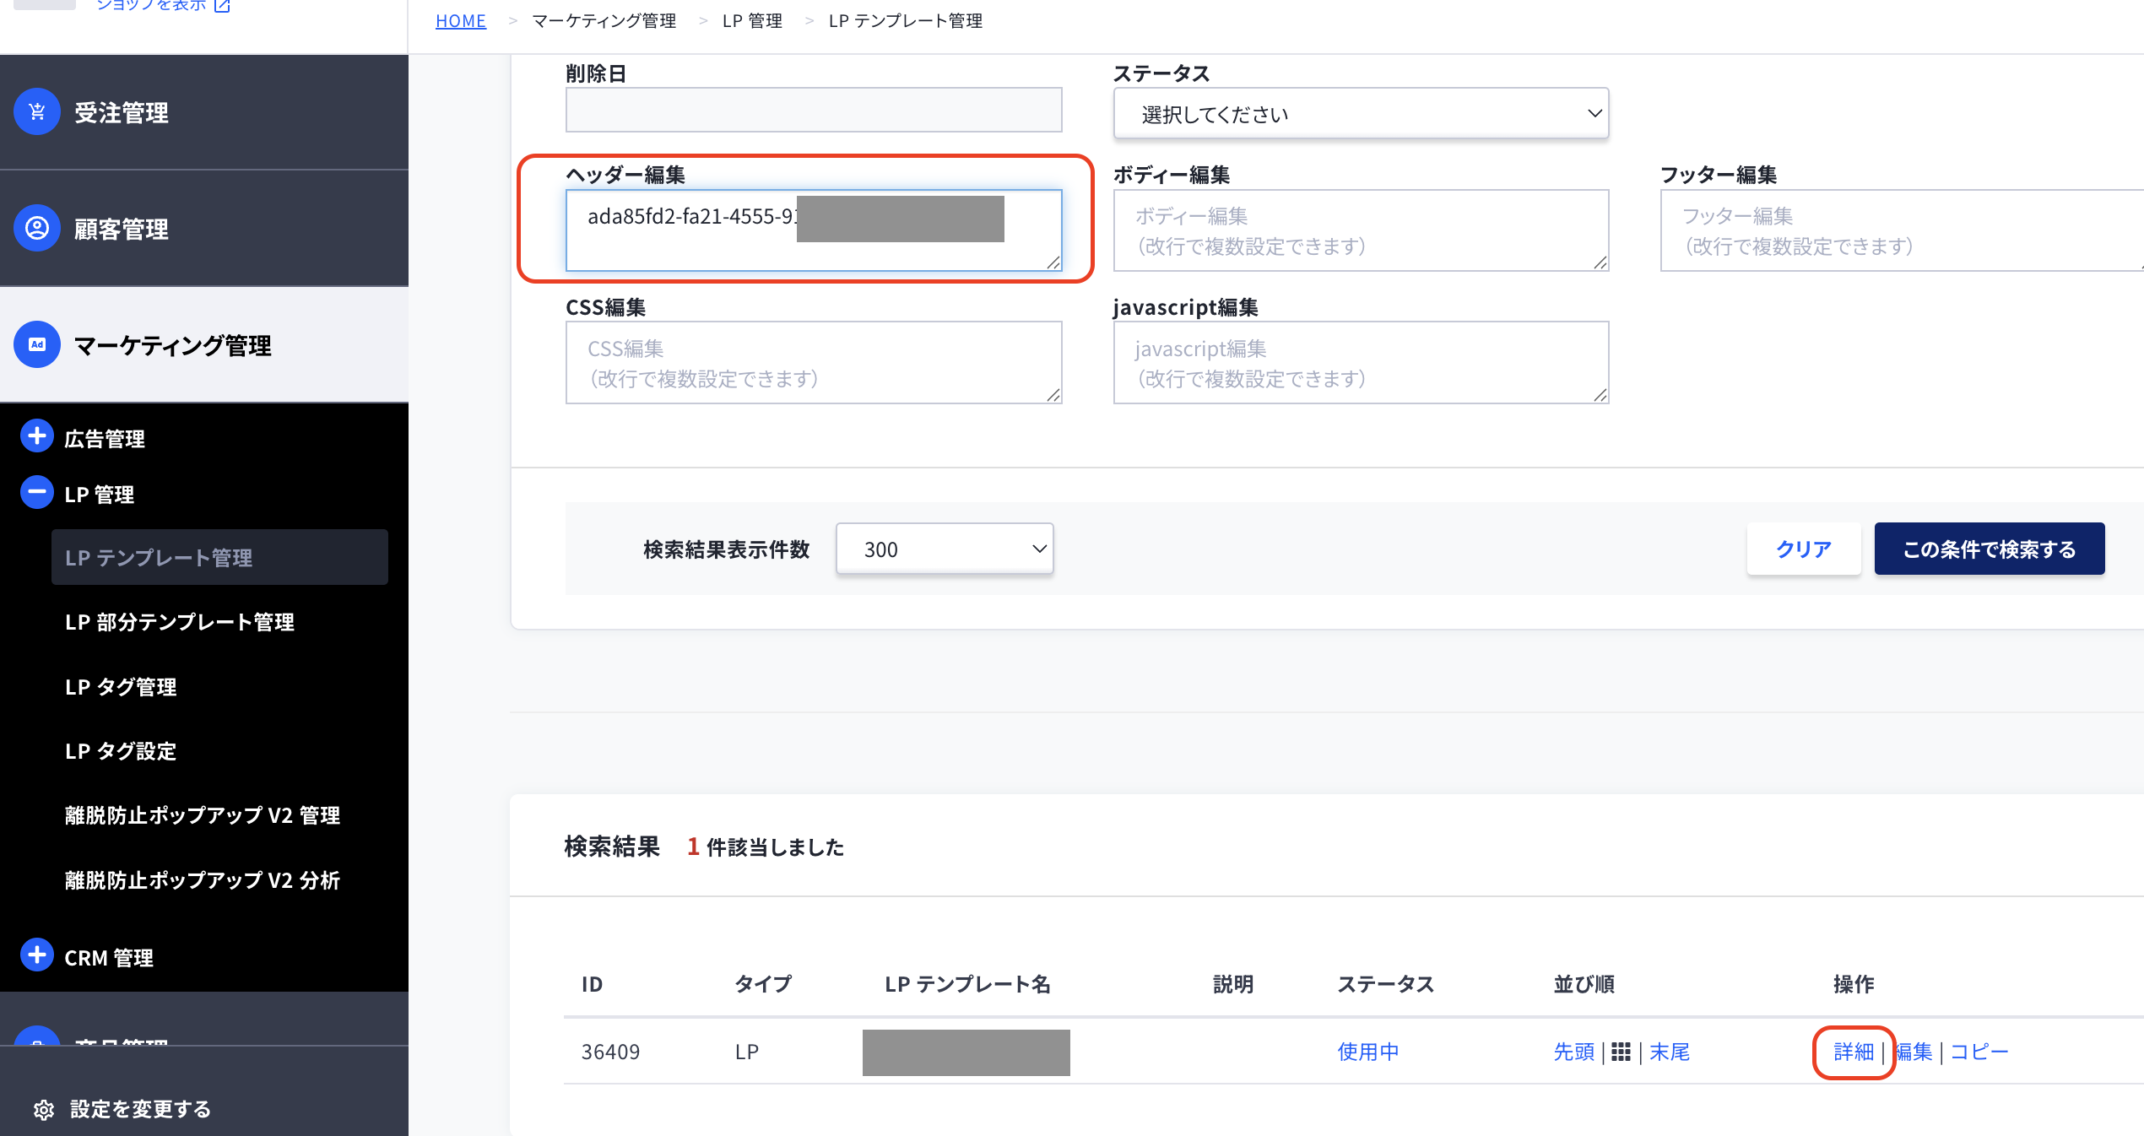2144x1136 pixels.
Task: Click the settings gear icon
Action: (x=44, y=1110)
